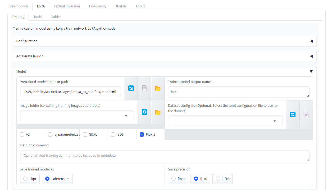Image resolution: width=332 pixels, height=190 pixels.
Task: Open the Guides sub-tab
Action: pos(56,17)
